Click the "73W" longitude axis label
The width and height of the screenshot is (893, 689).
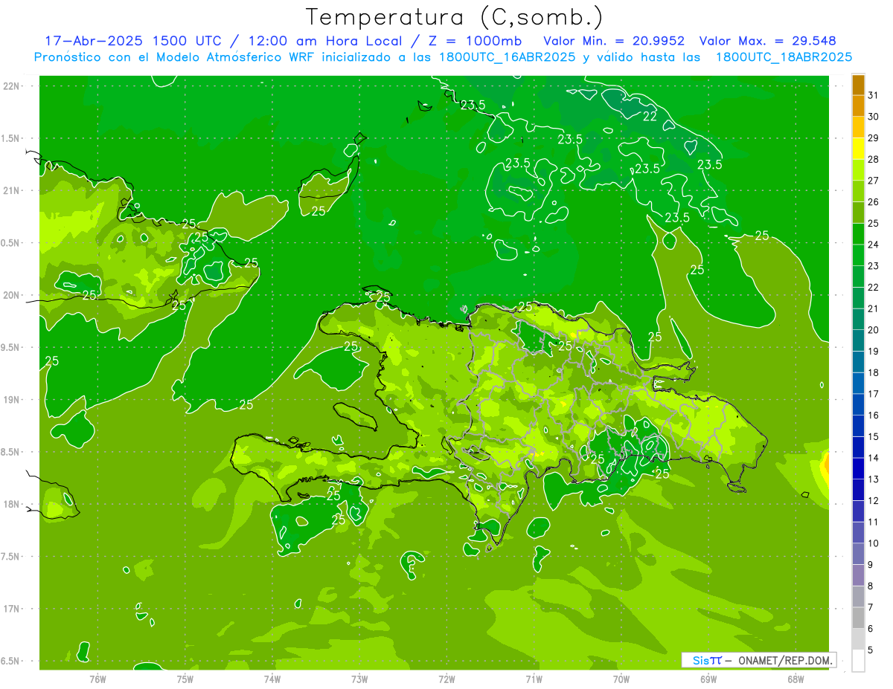click(359, 679)
